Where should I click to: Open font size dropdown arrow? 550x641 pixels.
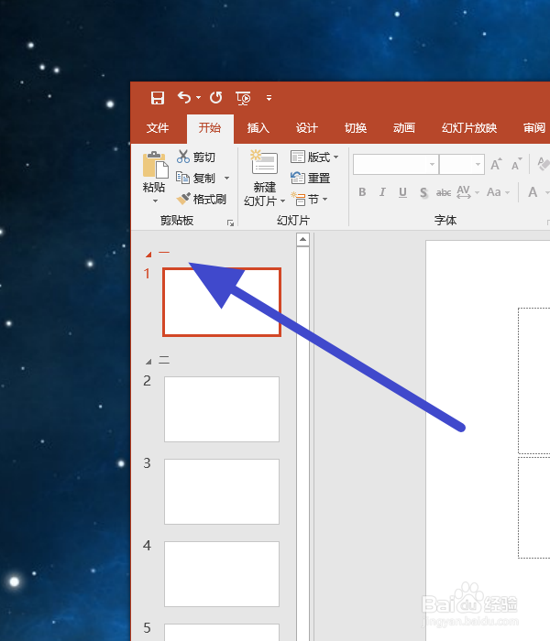tap(478, 164)
